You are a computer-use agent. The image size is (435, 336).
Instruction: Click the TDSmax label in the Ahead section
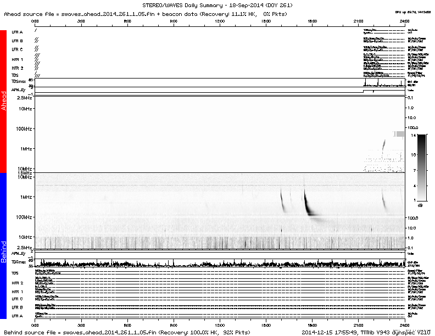click(19, 81)
